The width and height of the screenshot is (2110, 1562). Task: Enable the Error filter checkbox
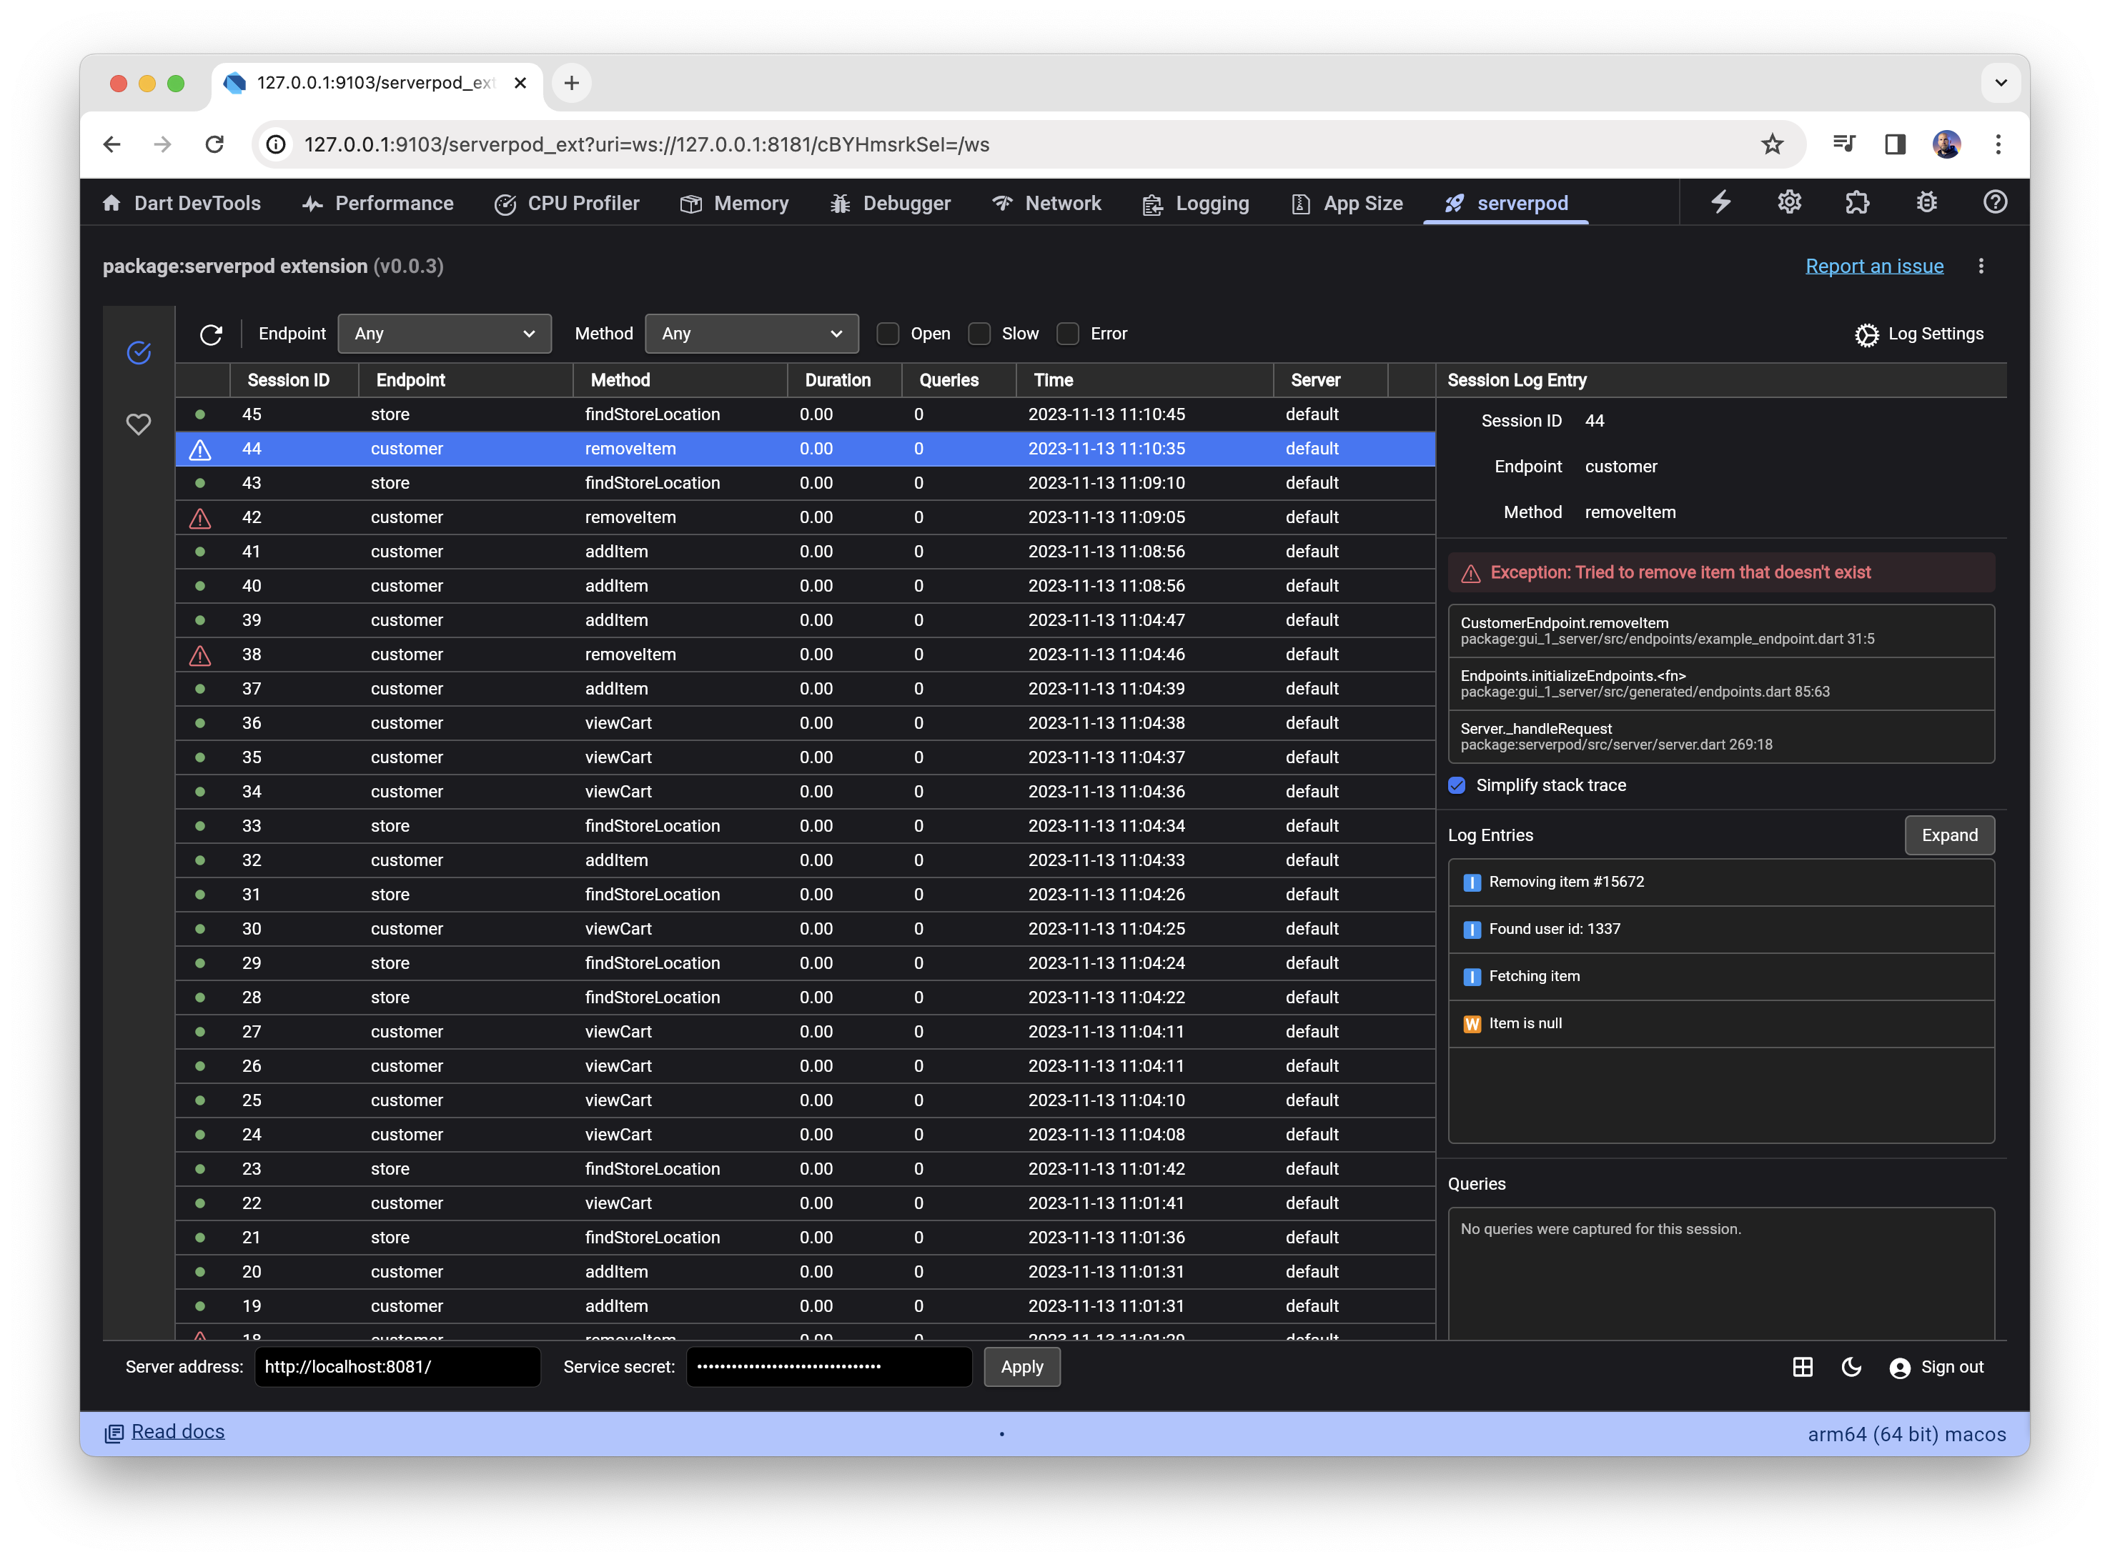1068,334
